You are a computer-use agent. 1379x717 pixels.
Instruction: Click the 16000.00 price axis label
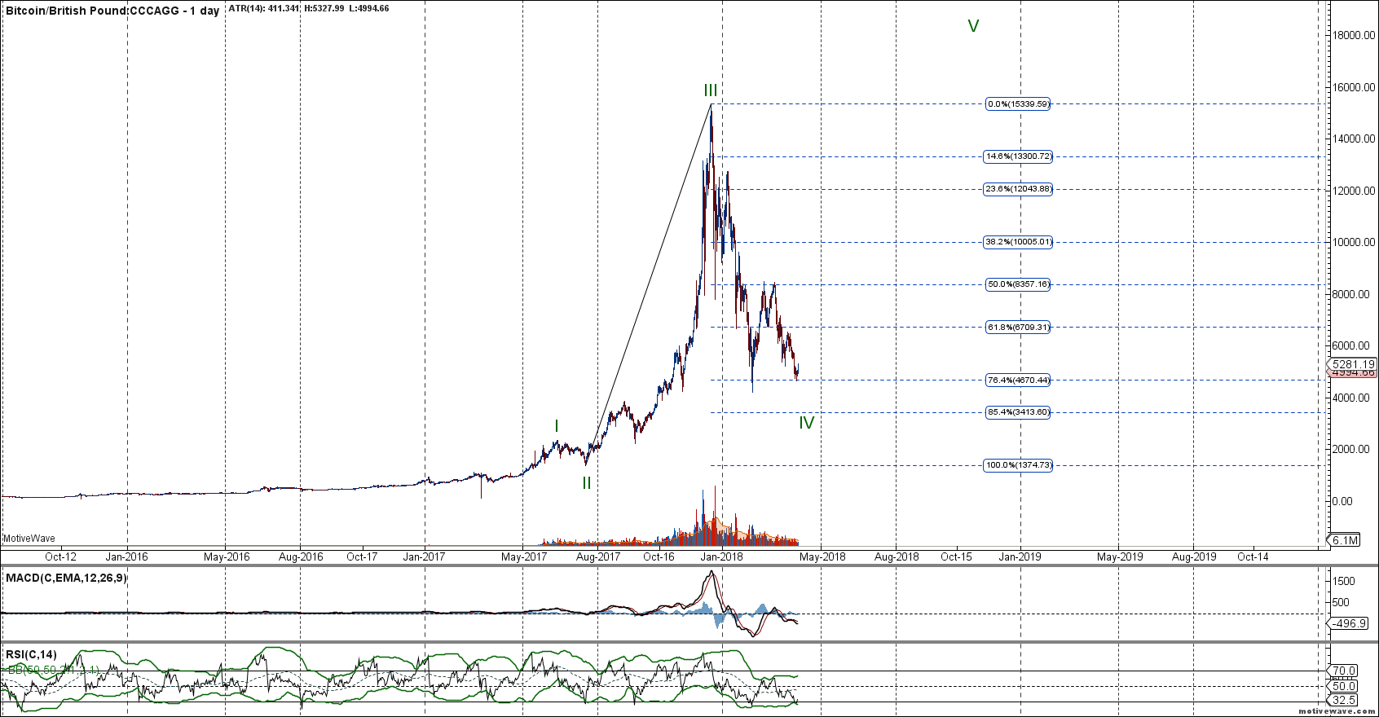coord(1355,87)
